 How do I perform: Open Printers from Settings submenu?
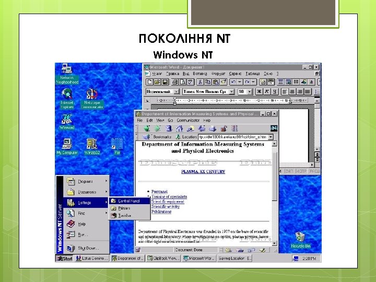(x=130, y=208)
